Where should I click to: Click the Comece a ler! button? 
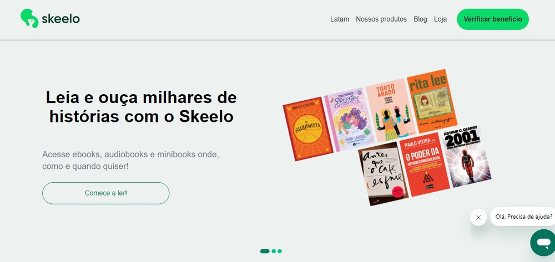(x=106, y=193)
